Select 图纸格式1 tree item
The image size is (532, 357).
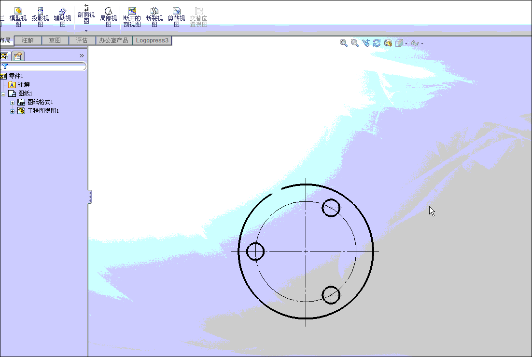point(36,102)
